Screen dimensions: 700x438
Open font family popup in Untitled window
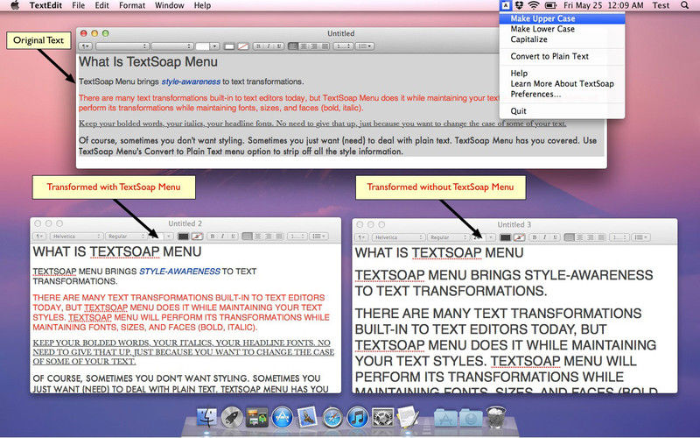click(x=122, y=46)
